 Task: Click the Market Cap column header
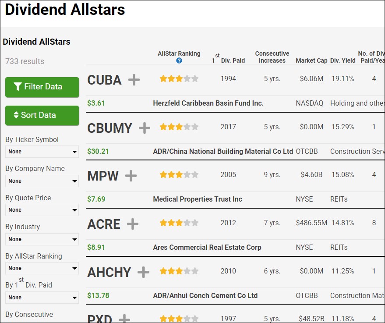tap(311, 60)
